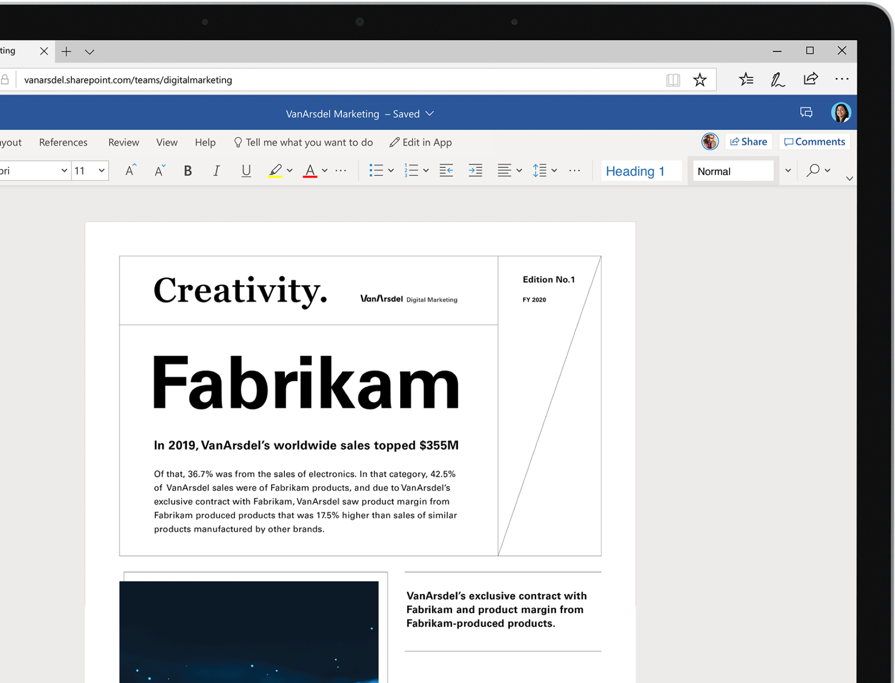The width and height of the screenshot is (895, 683).
Task: Select the Shrink Font icon
Action: (x=158, y=170)
